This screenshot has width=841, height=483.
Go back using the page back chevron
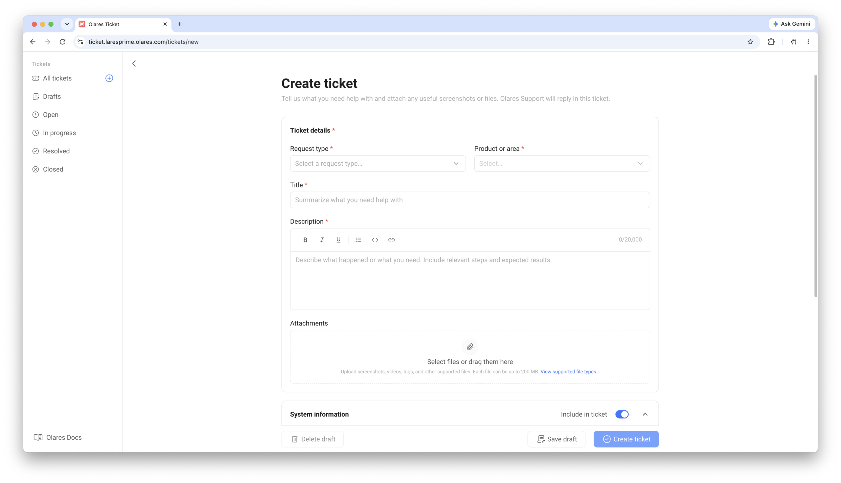click(134, 63)
